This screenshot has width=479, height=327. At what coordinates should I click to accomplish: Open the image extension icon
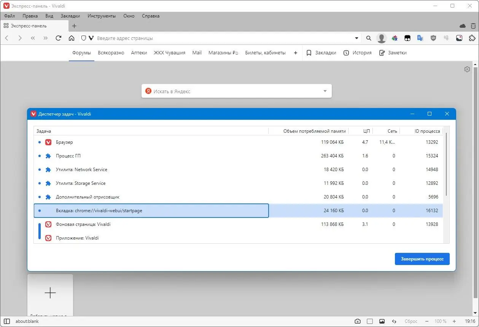coord(459,38)
